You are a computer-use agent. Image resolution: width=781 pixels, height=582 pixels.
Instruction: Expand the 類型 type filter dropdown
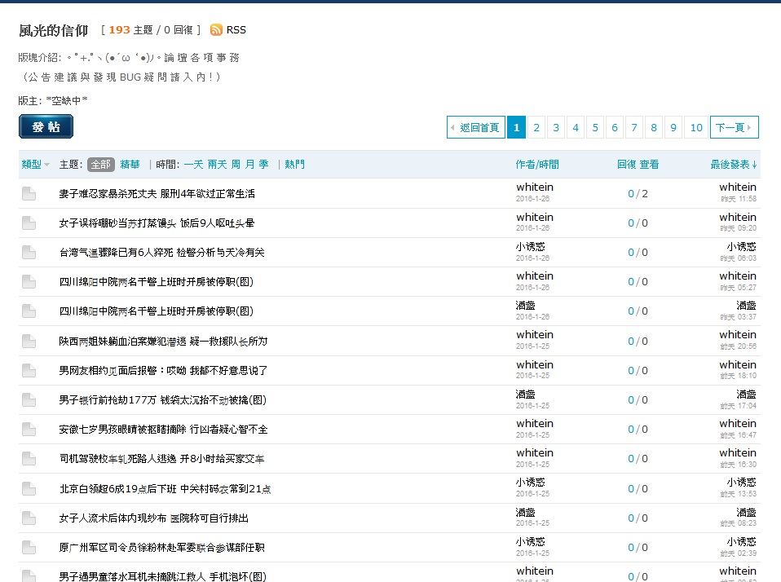(x=35, y=165)
